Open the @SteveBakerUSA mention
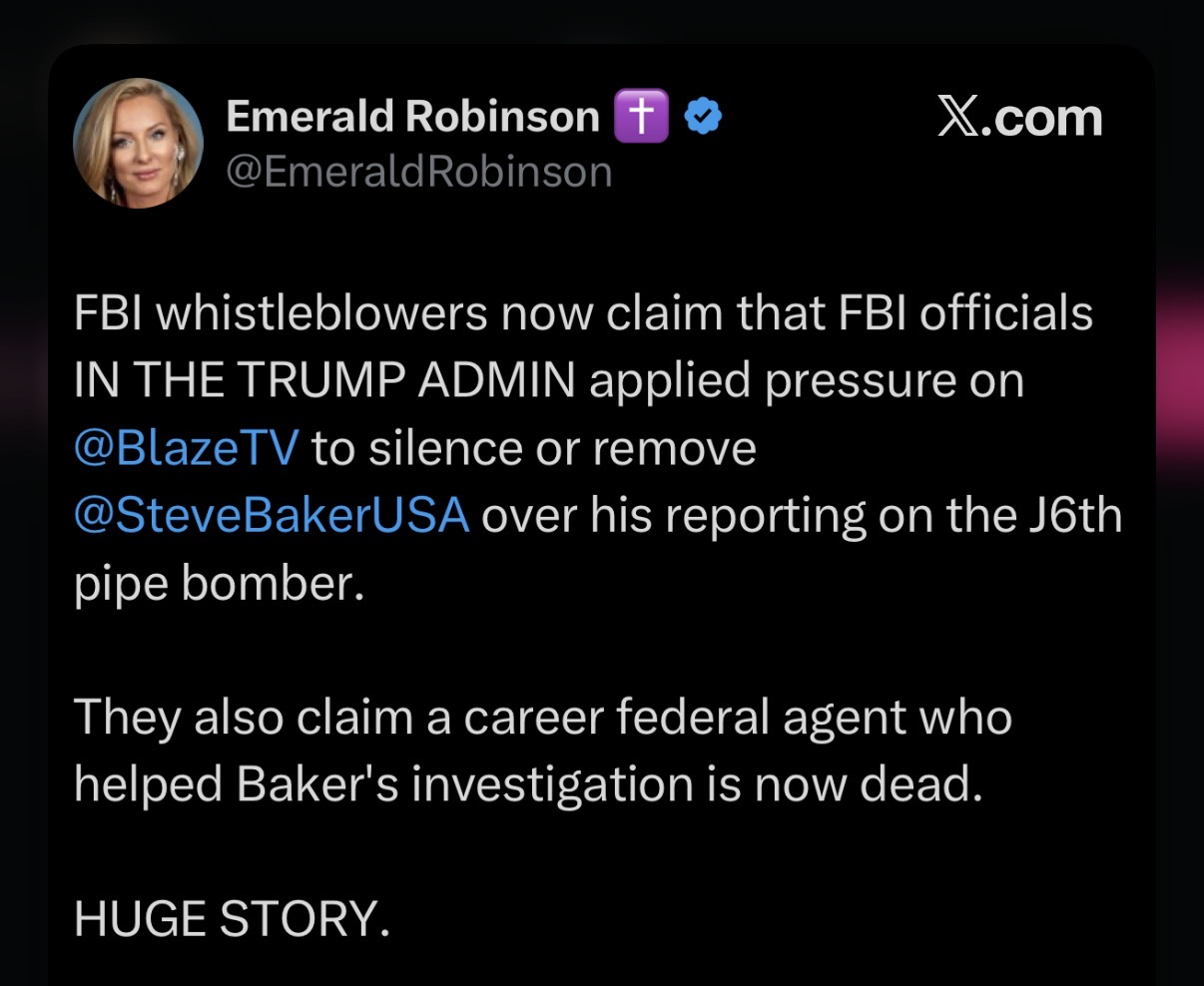The width and height of the screenshot is (1204, 986). [x=272, y=515]
